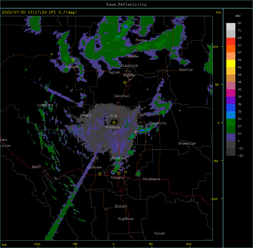Click the Base_Reflectivity title
Viewport: 253px width, 248px height.
[x=126, y=4]
